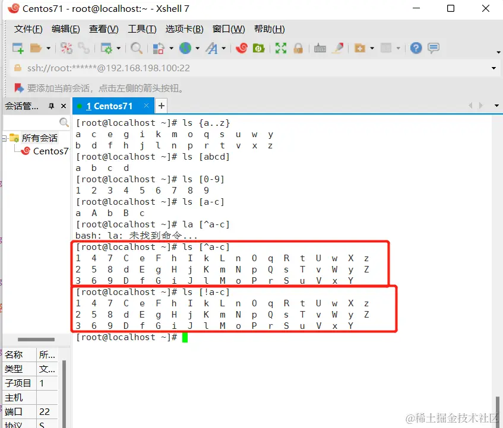Expand the Open Session dropdown arrow
The height and width of the screenshot is (428, 503).
(x=49, y=49)
